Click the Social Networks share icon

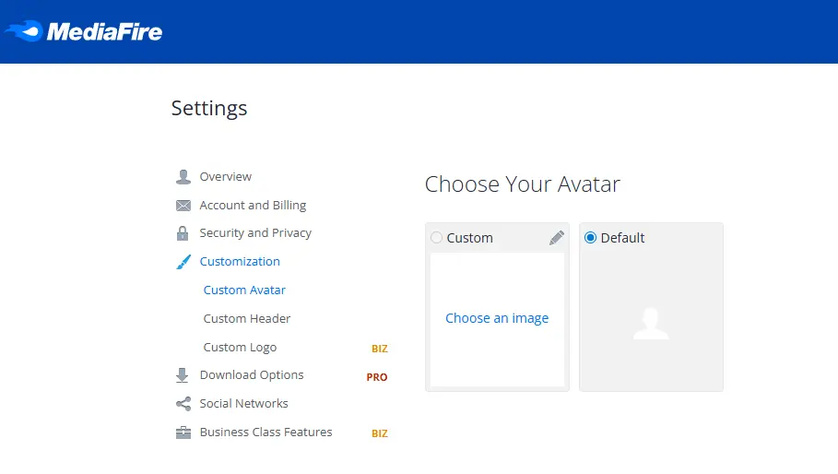(183, 404)
